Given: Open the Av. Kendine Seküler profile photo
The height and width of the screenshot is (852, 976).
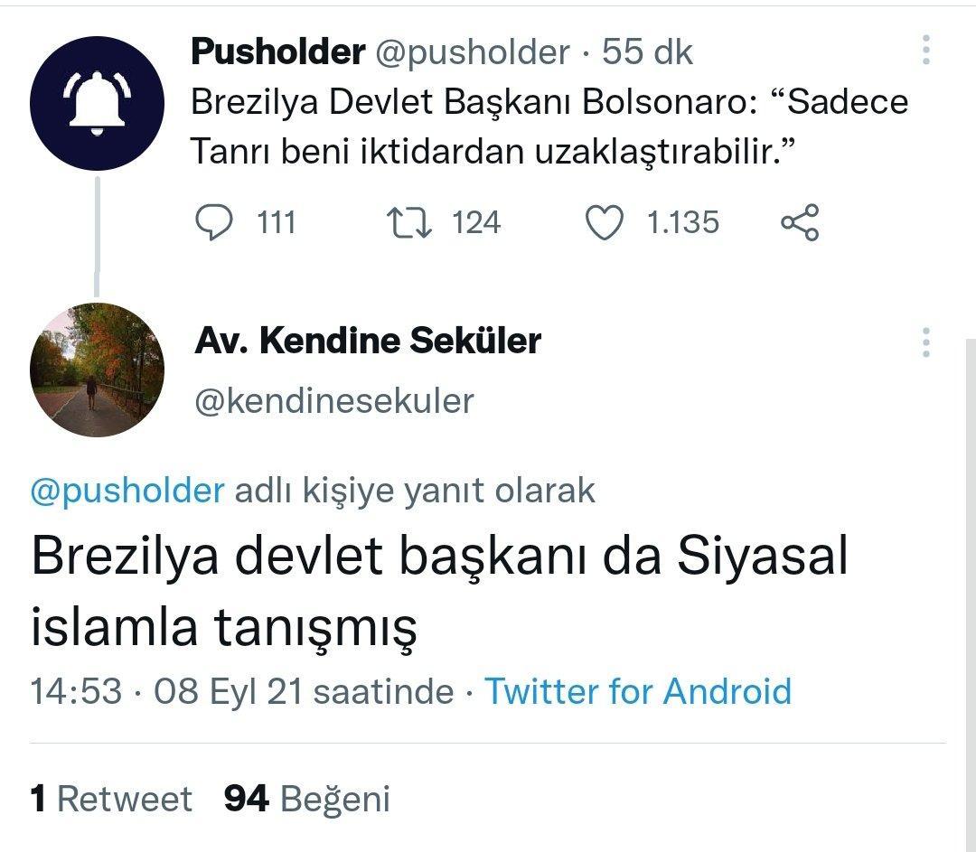Looking at the screenshot, I should tap(97, 370).
